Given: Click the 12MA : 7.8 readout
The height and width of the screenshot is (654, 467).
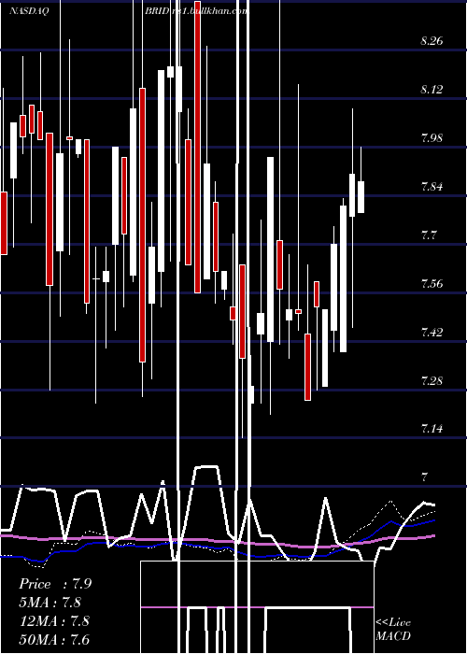Looking at the screenshot, I should 54,620.
